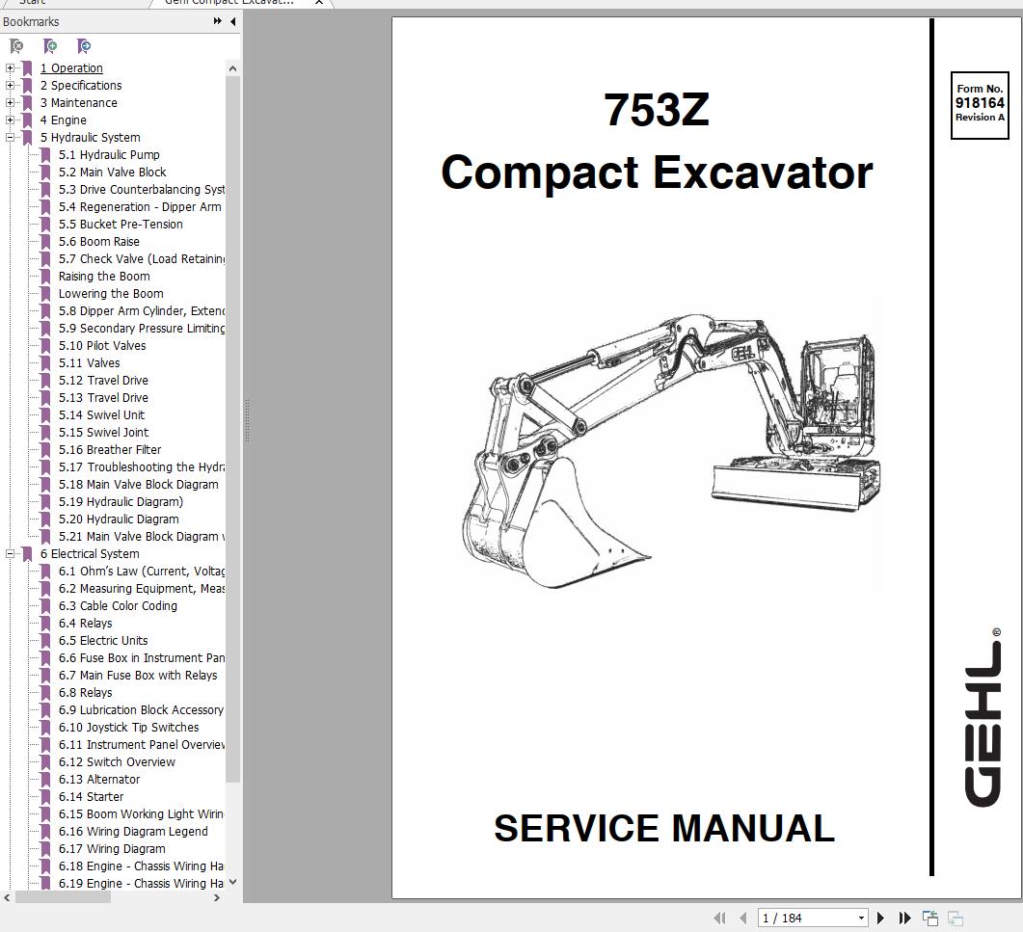Click the delete bookmark icon

tap(16, 45)
